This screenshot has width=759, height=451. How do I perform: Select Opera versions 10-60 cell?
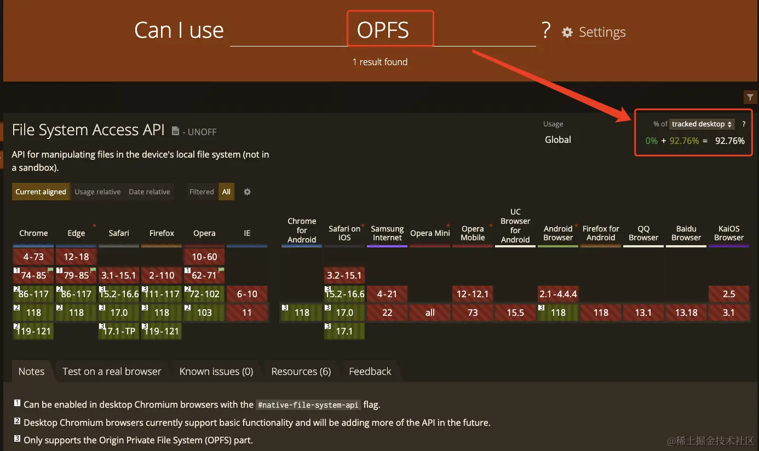pyautogui.click(x=204, y=257)
